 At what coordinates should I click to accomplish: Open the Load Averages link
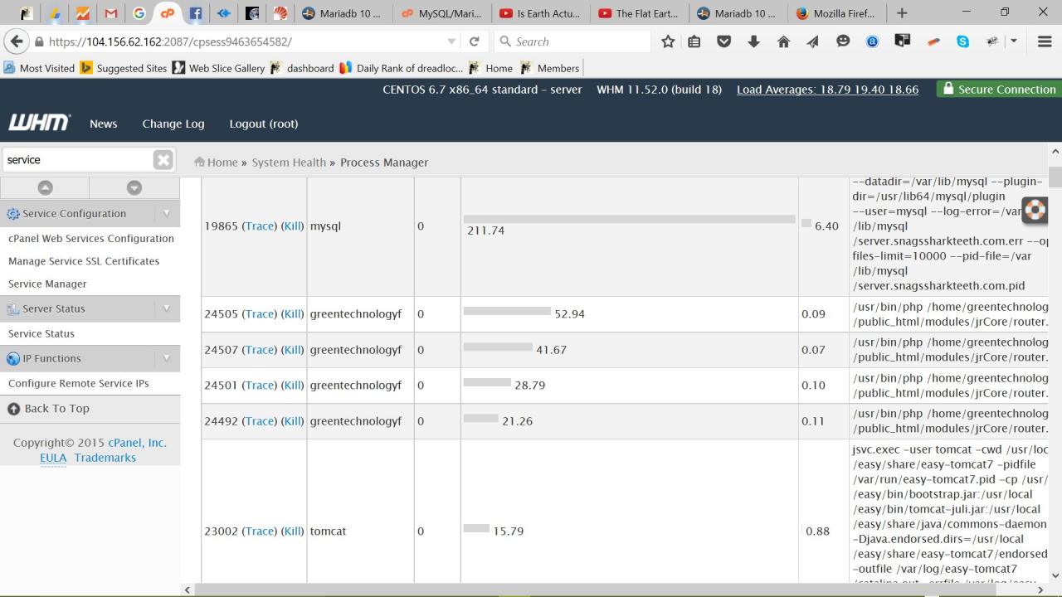[x=827, y=90]
